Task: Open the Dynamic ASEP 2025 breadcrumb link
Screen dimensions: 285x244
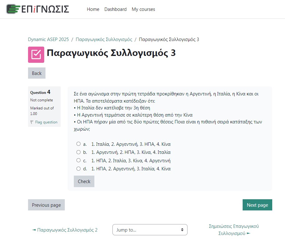Action: [48, 39]
